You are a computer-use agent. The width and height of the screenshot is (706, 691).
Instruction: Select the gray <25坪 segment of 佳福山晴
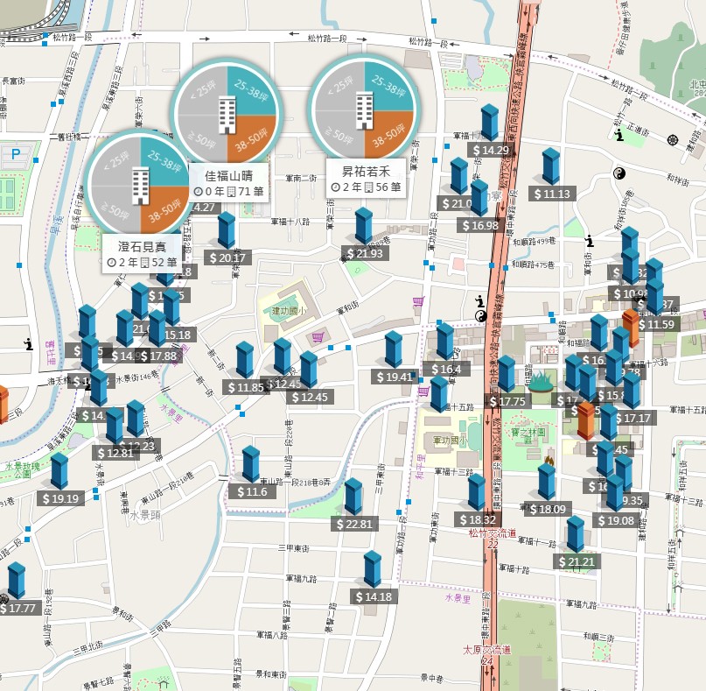(x=203, y=90)
